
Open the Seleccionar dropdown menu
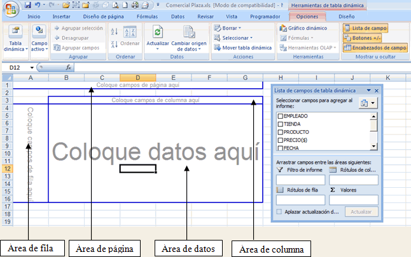pos(237,38)
